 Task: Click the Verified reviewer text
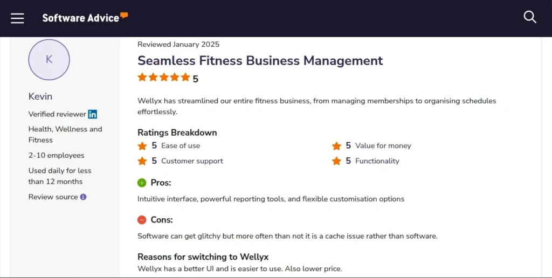[57, 114]
